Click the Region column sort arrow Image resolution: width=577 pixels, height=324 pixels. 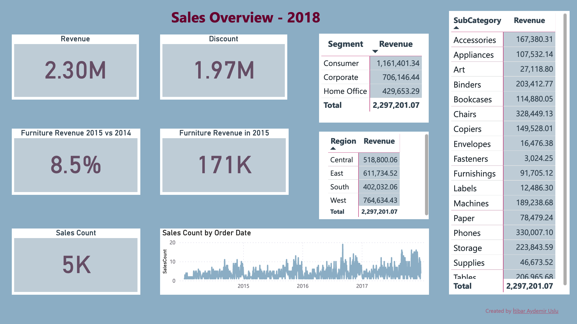(333, 148)
